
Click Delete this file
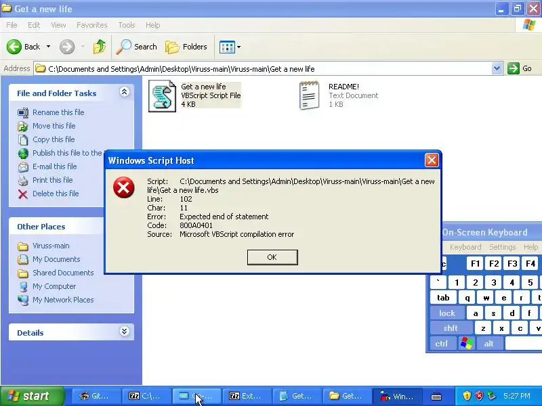pos(56,194)
